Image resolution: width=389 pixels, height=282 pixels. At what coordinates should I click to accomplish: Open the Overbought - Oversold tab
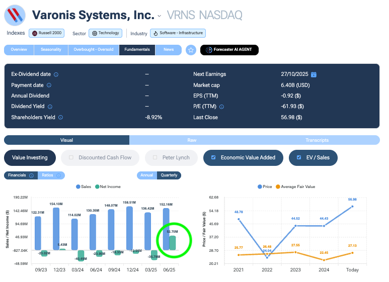coord(94,50)
